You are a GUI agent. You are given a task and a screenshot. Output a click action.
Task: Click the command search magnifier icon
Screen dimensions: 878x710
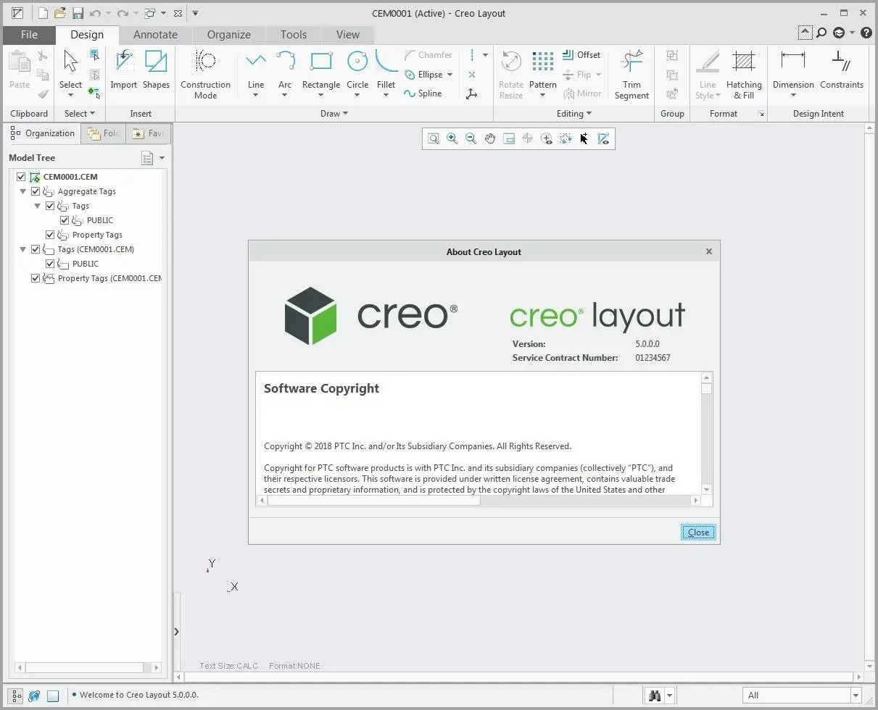pos(821,33)
